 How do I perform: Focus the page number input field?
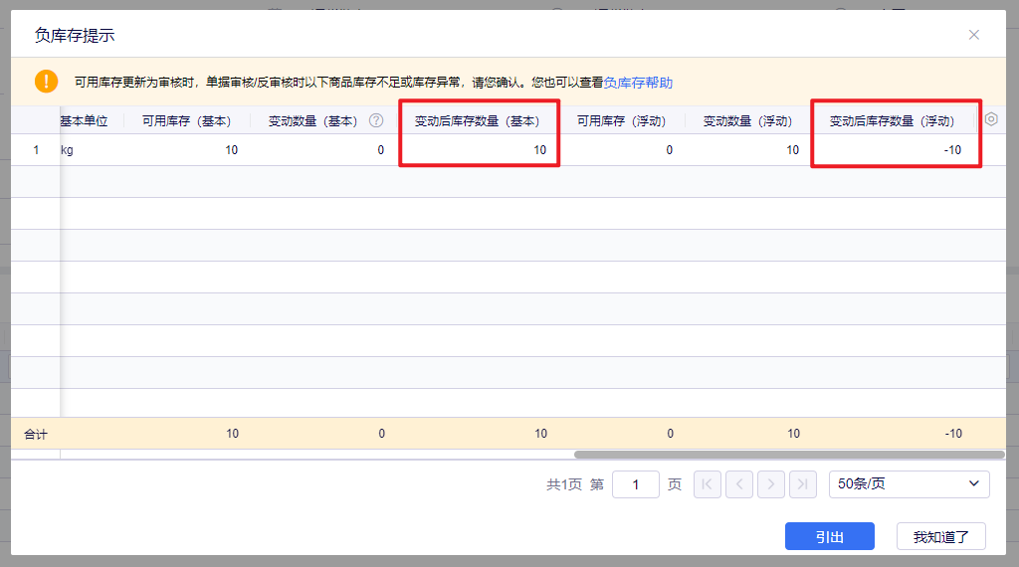point(636,484)
